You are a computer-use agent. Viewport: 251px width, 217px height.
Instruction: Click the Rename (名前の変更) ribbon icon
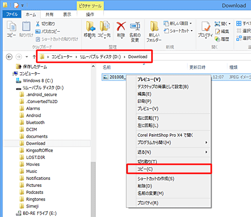point(135,26)
